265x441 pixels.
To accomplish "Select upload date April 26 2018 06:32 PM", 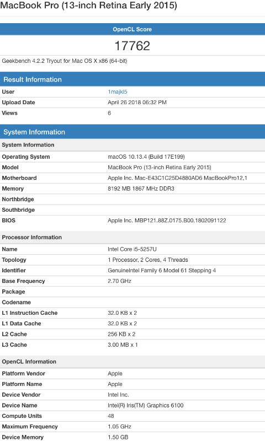I will [x=137, y=103].
